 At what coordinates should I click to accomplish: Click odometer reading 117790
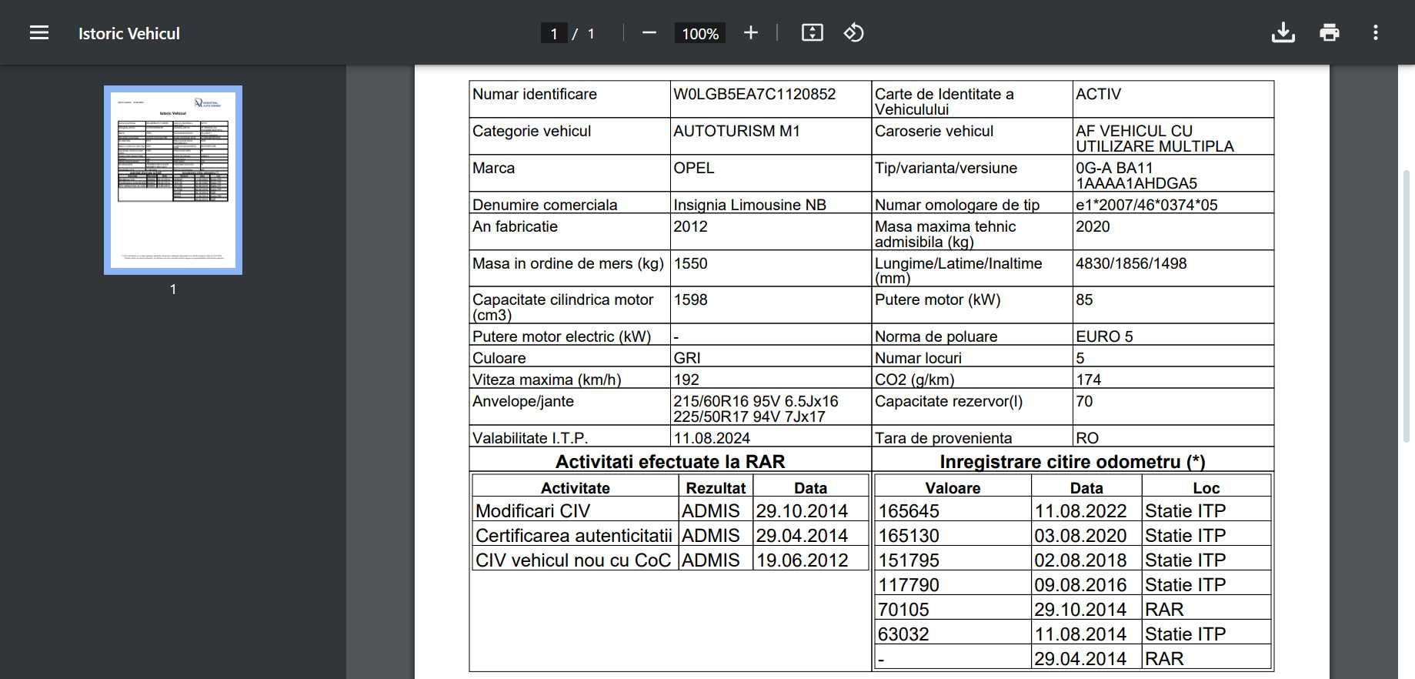(x=909, y=585)
